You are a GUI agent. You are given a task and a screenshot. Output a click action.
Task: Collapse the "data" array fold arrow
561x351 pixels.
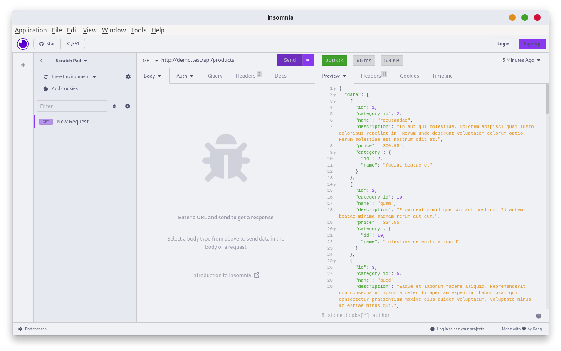click(x=334, y=95)
